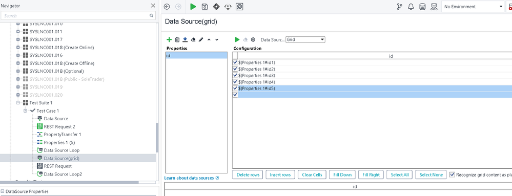
Task: Select Data Source(grid) step in tree
Action: 62,158
